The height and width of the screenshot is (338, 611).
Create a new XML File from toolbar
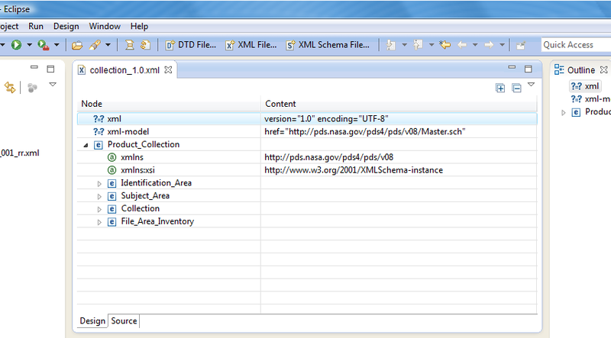click(x=251, y=45)
